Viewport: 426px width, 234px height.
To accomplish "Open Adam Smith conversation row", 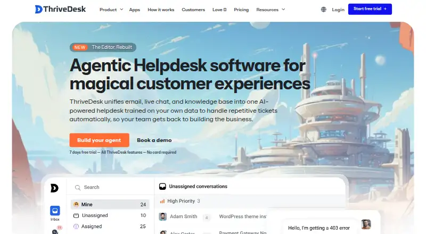I will (x=212, y=216).
